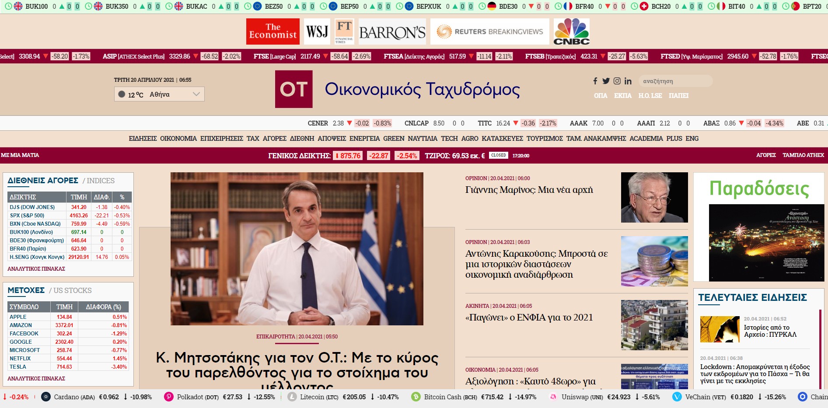This screenshot has height=408, width=828.
Task: Click the Cardano (ADA) icon in the crypto ticker
Action: pos(45,397)
